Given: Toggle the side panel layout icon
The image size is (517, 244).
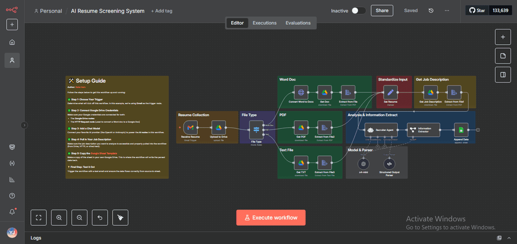Looking at the screenshot, I should pos(503,74).
